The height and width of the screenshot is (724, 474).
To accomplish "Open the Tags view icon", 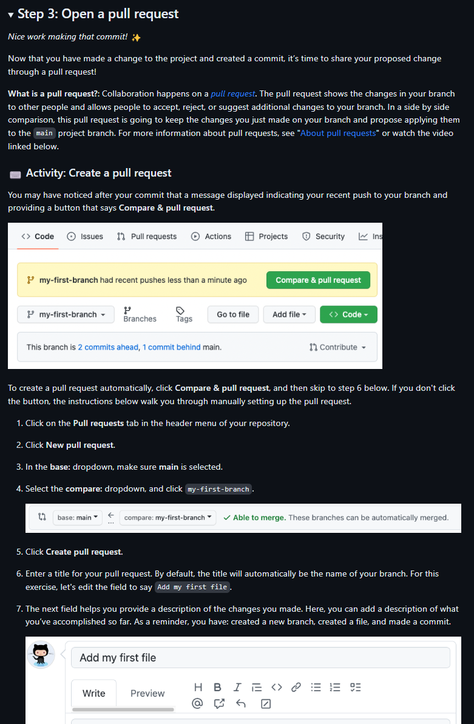I will pos(183,314).
